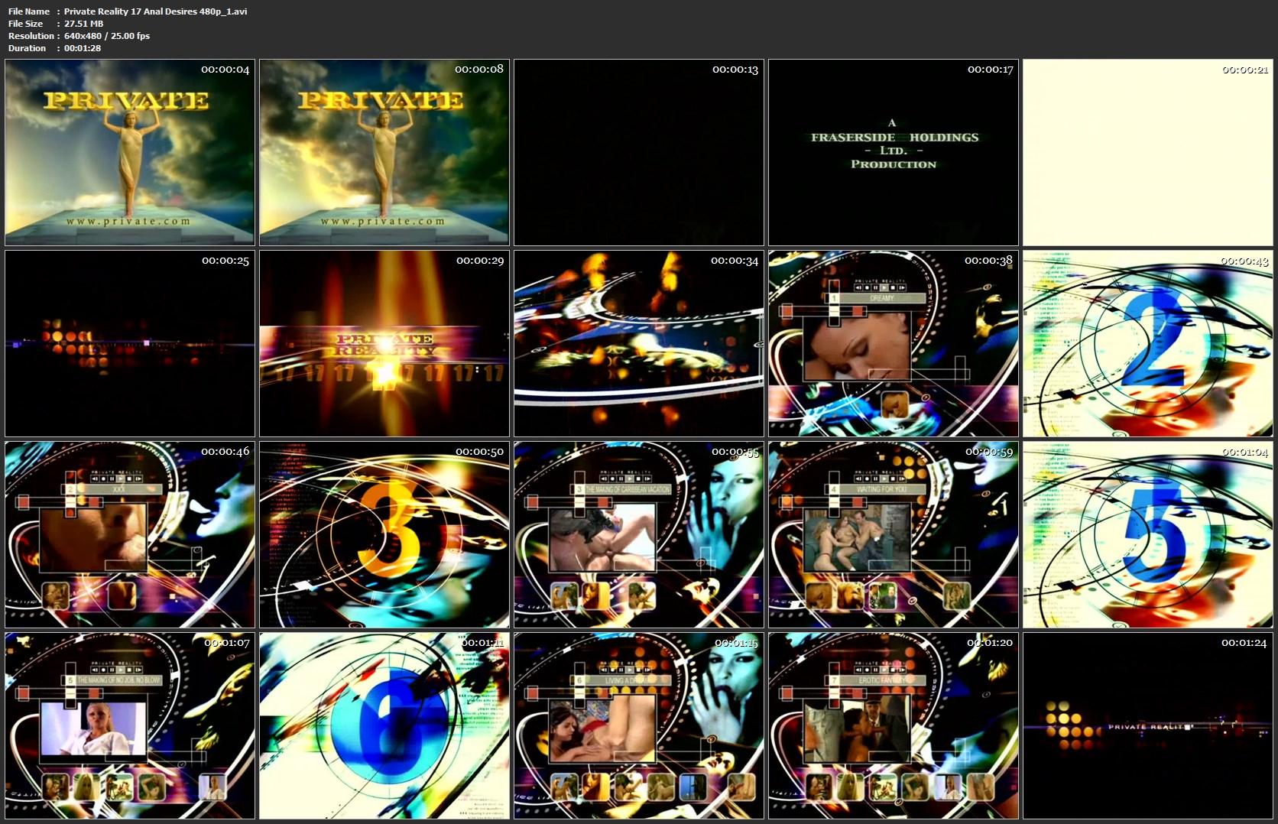Click the 'Resolution' label
This screenshot has width=1278, height=824.
click(31, 36)
